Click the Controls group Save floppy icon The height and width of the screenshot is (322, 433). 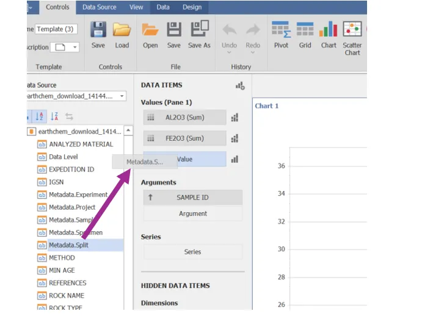(x=98, y=29)
